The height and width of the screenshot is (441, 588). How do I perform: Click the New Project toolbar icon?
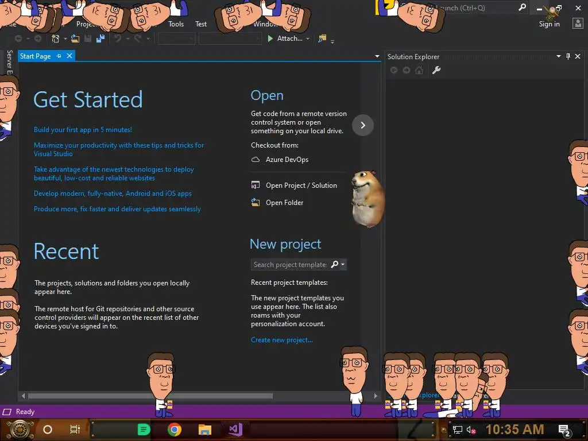click(x=56, y=38)
